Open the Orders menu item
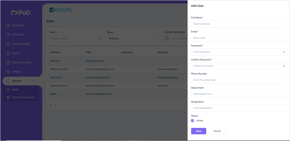Image resolution: width=290 pixels, height=141 pixels. click(x=16, y=53)
